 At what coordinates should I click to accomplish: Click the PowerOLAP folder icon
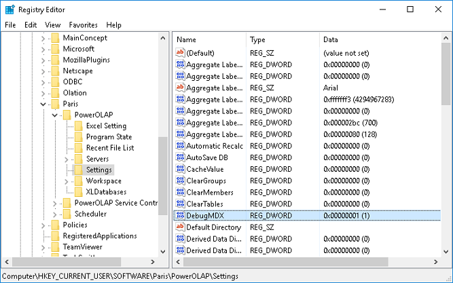(x=67, y=115)
